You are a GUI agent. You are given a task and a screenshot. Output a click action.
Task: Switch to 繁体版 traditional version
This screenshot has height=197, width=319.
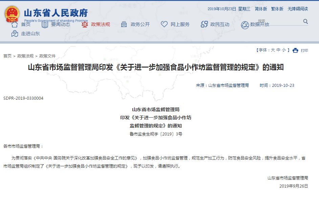coord(277,9)
